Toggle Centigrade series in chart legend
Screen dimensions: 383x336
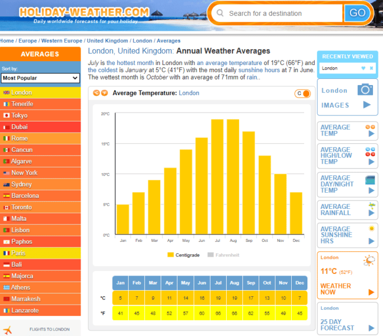(x=184, y=255)
